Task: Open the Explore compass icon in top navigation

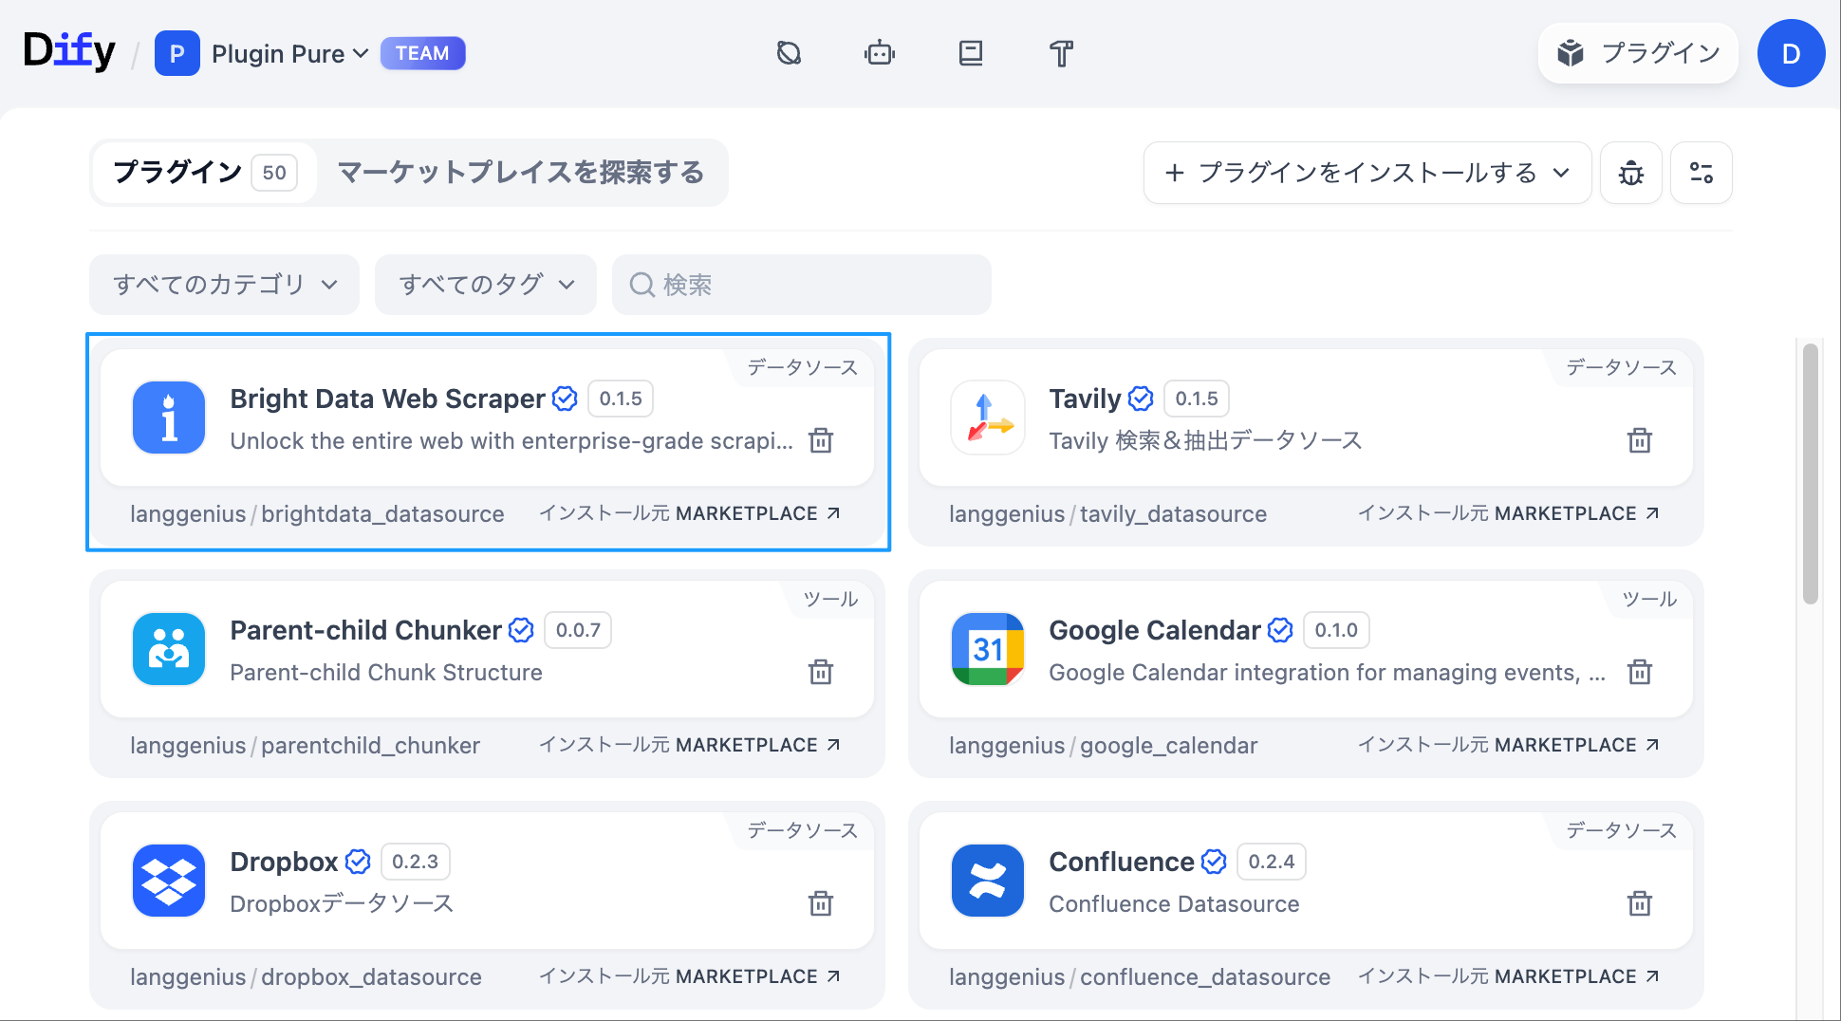Action: click(789, 53)
